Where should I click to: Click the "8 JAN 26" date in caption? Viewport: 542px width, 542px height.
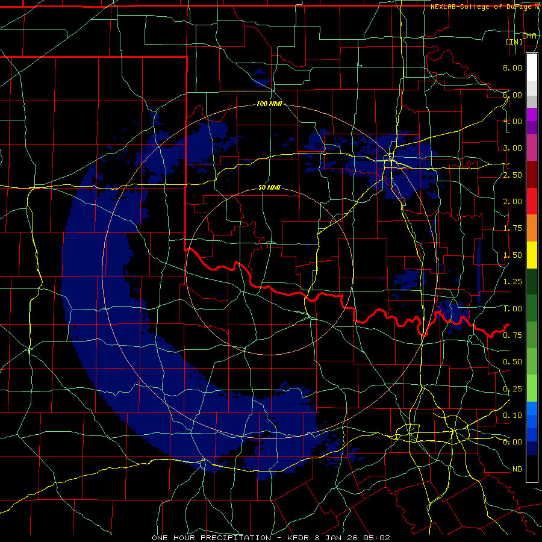(x=337, y=538)
